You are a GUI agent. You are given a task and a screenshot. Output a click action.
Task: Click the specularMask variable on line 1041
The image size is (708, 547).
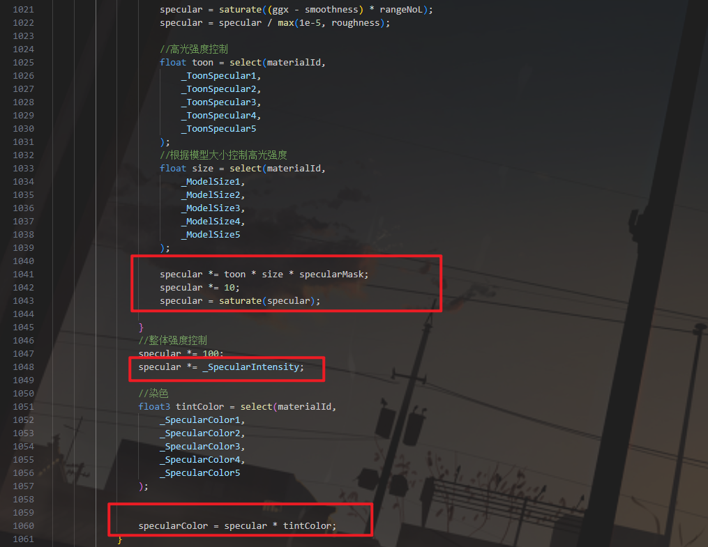(333, 274)
